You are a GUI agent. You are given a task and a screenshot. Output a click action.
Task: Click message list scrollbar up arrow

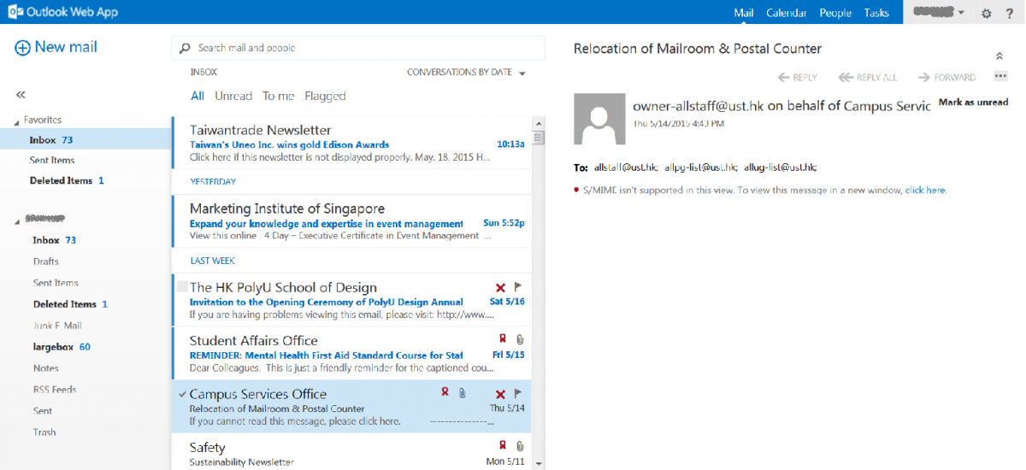point(538,123)
